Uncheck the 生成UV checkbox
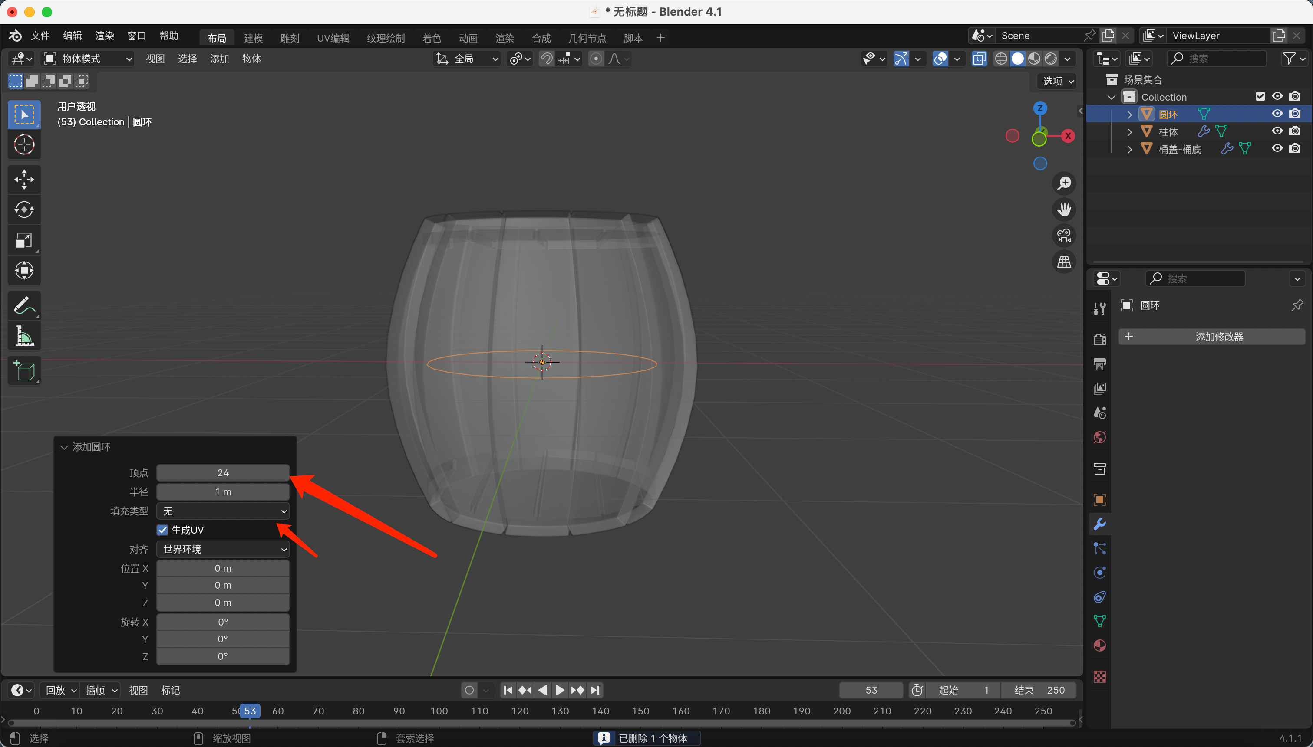 click(x=163, y=530)
